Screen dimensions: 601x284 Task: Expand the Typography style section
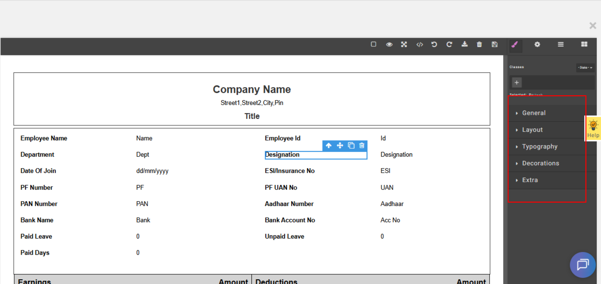[540, 147]
